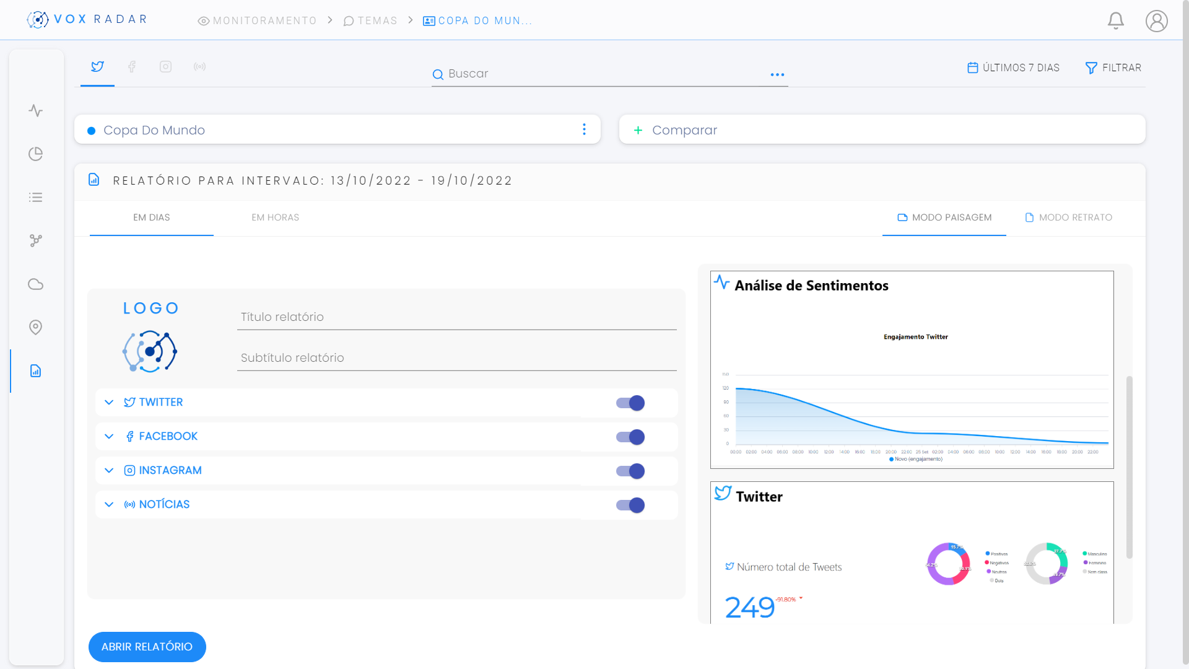Expand the search options ellipsis
The width and height of the screenshot is (1189, 669).
tap(777, 74)
